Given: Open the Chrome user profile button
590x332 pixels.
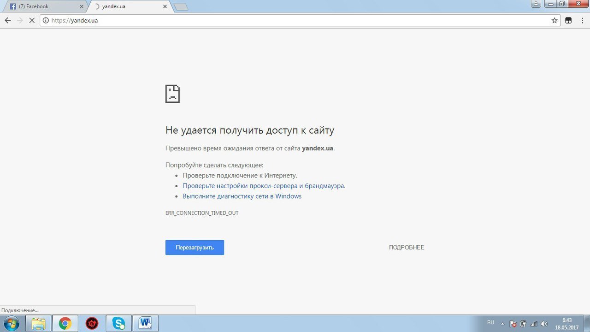Looking at the screenshot, I should pos(536,4).
